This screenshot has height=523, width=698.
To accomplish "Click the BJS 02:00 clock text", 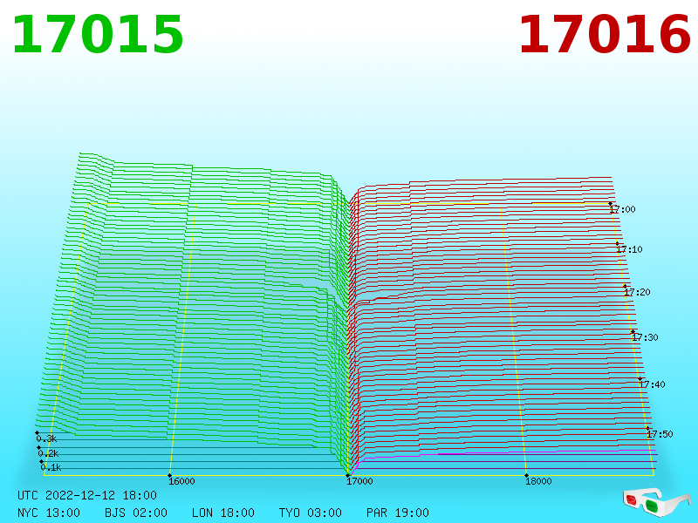I will click(x=136, y=513).
